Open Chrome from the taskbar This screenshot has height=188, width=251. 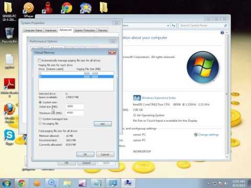[21, 183]
